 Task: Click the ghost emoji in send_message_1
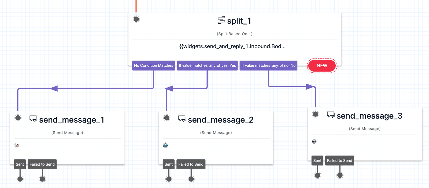click(17, 145)
